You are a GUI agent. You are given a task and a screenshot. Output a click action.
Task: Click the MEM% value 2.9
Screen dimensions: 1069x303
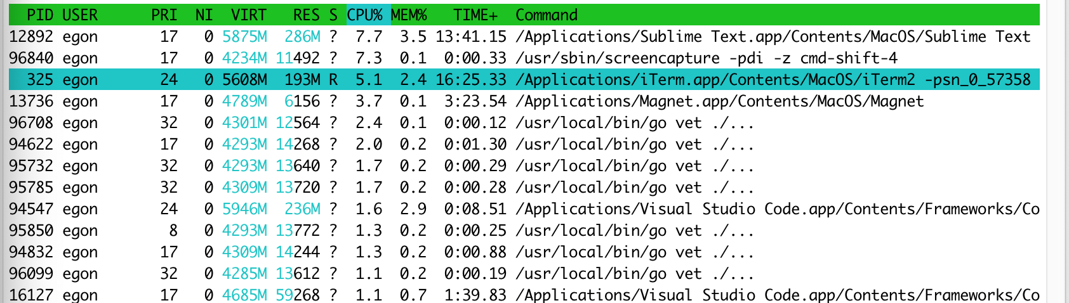413,209
